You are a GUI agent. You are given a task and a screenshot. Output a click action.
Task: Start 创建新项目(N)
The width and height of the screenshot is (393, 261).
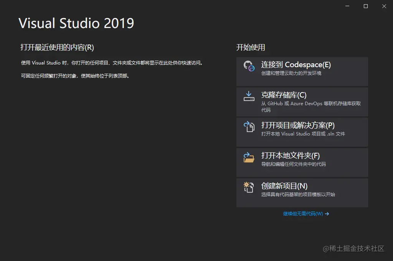pos(302,193)
